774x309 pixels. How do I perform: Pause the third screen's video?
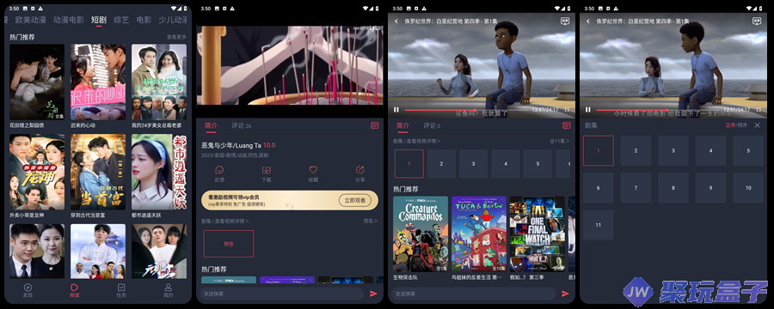tap(396, 109)
